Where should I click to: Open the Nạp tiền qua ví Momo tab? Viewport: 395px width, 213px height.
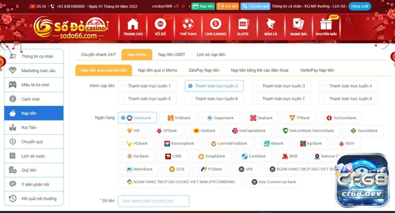coord(158,70)
